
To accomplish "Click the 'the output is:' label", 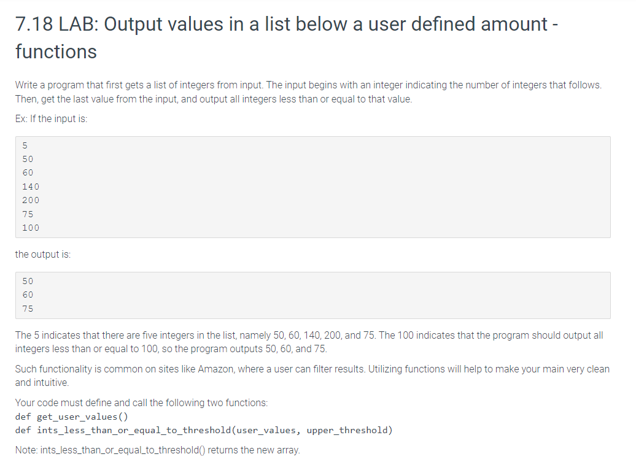I will [x=42, y=255].
